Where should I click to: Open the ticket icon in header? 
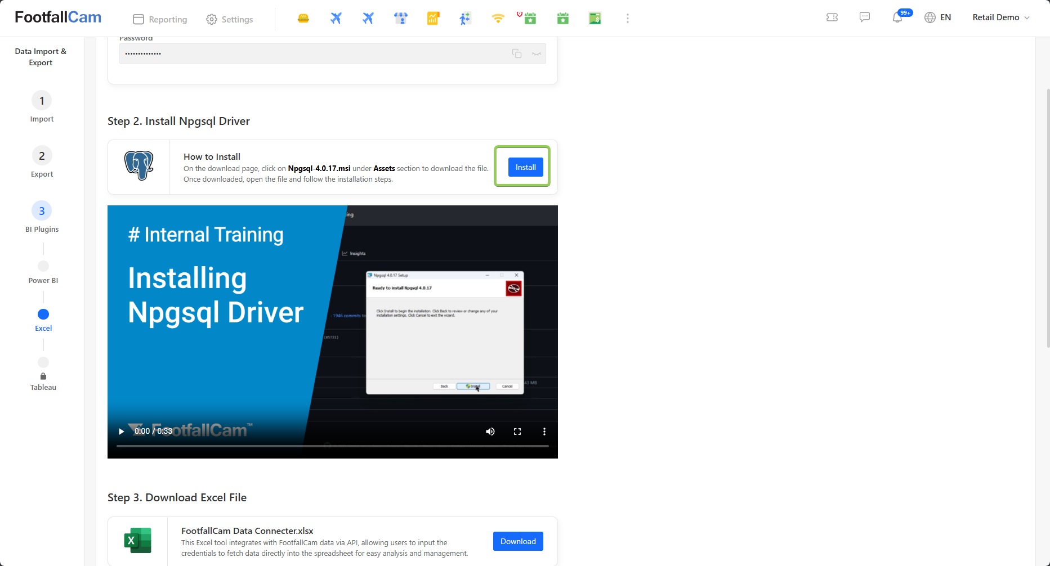[x=832, y=17]
